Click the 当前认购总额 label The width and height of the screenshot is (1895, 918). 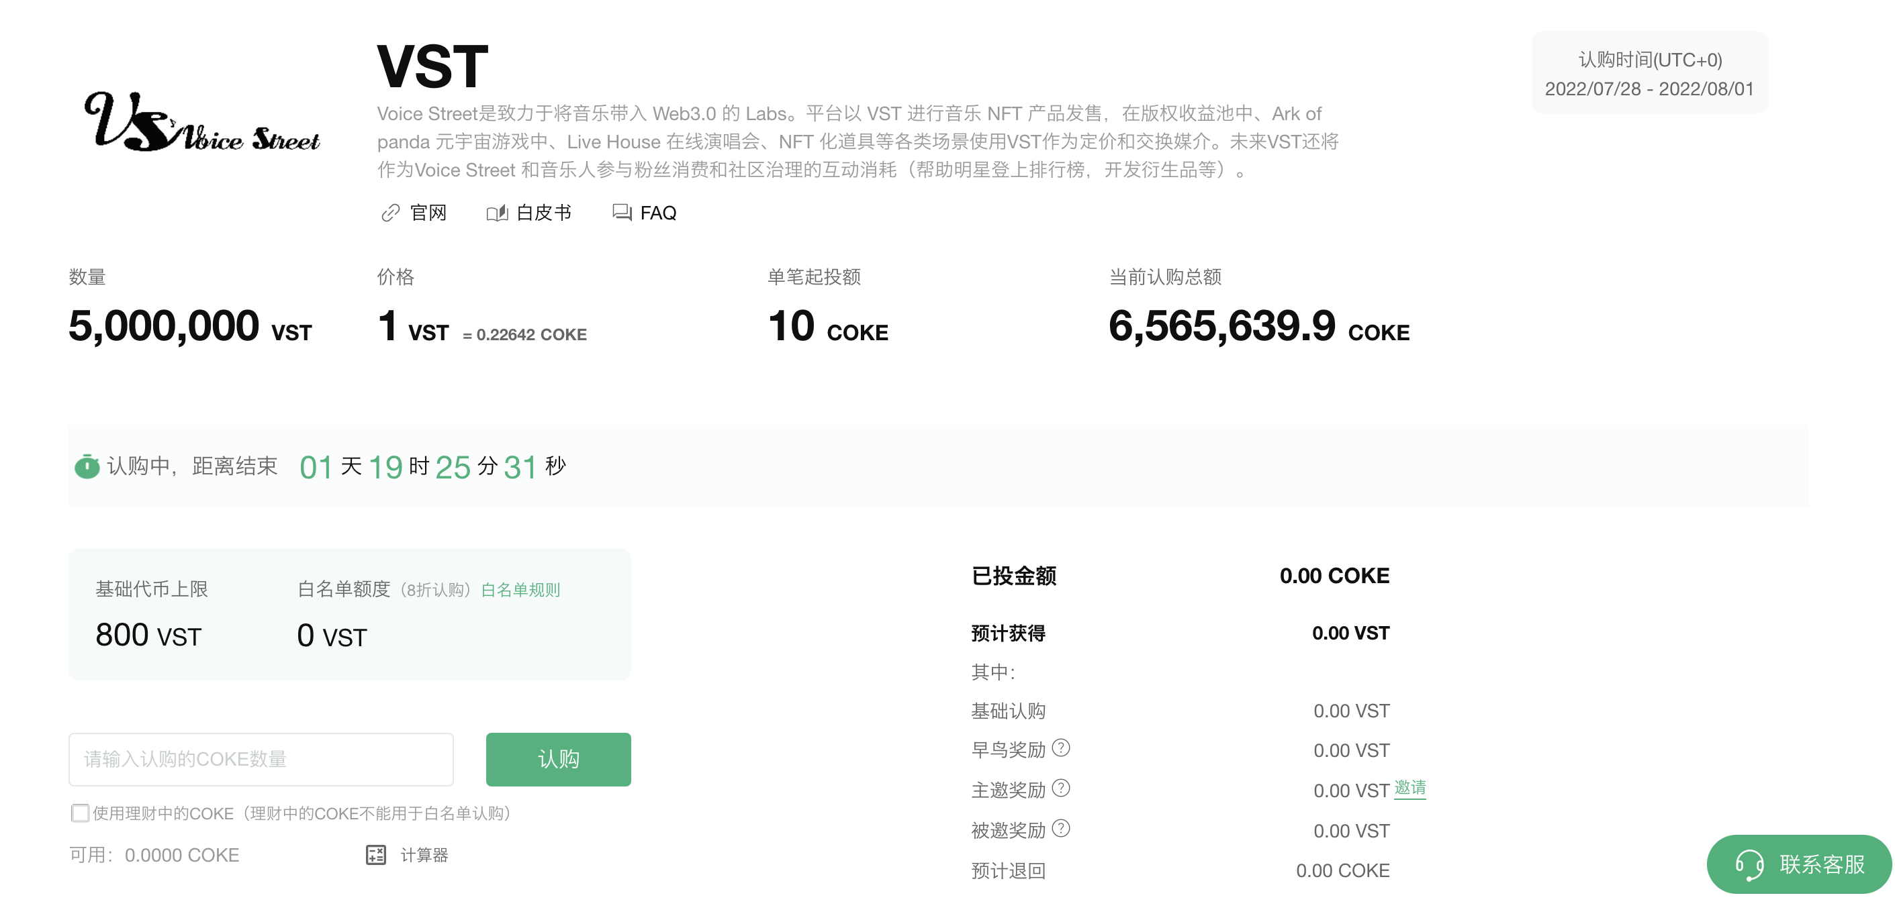(x=1165, y=277)
